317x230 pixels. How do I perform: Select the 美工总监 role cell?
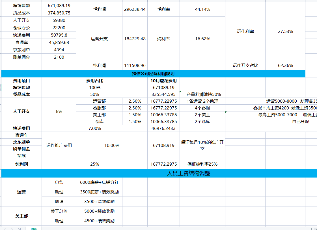[x=59, y=211]
